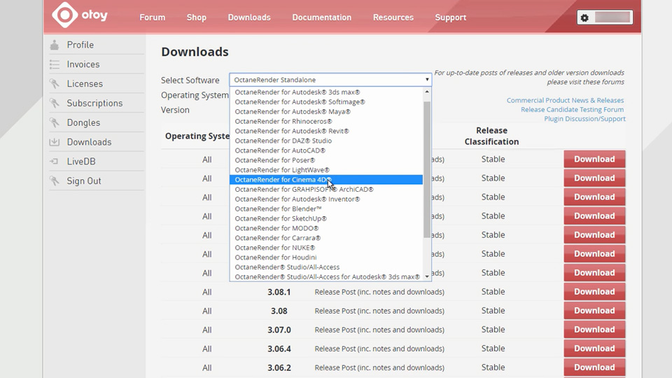
Task: Download version 3.07.0
Action: (x=594, y=330)
